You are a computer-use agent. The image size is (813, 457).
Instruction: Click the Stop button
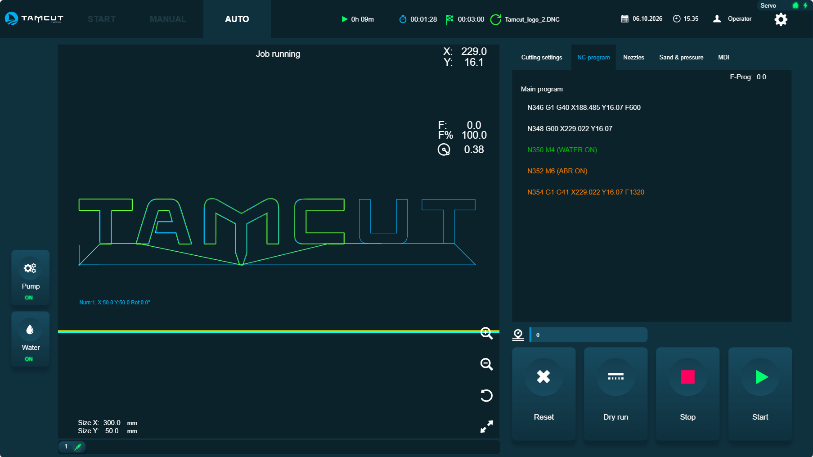click(x=687, y=394)
